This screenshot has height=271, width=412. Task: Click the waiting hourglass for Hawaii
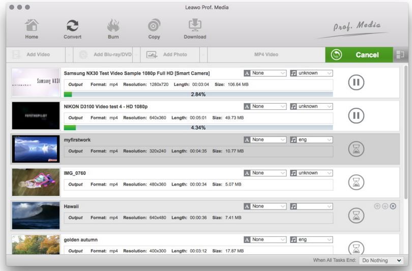click(356, 216)
